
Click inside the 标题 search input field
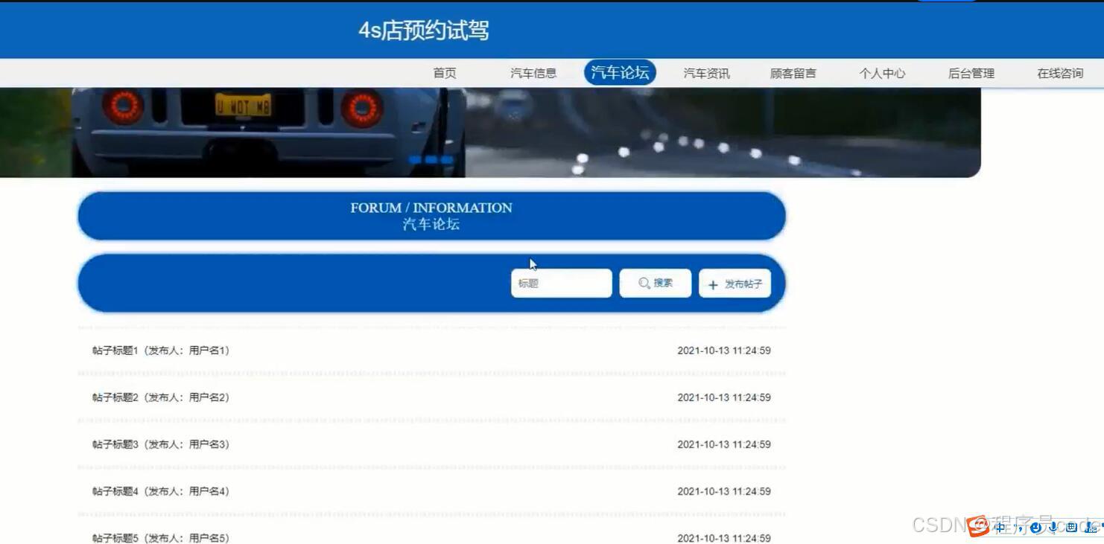coord(561,283)
